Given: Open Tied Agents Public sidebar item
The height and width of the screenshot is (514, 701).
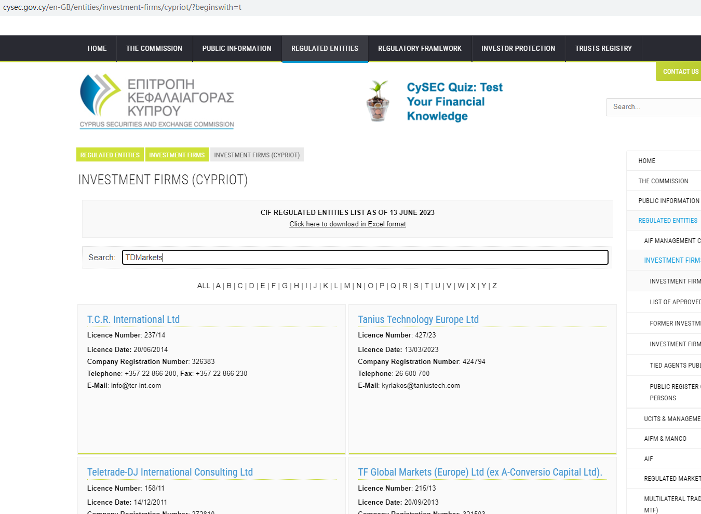Looking at the screenshot, I should click(x=675, y=365).
